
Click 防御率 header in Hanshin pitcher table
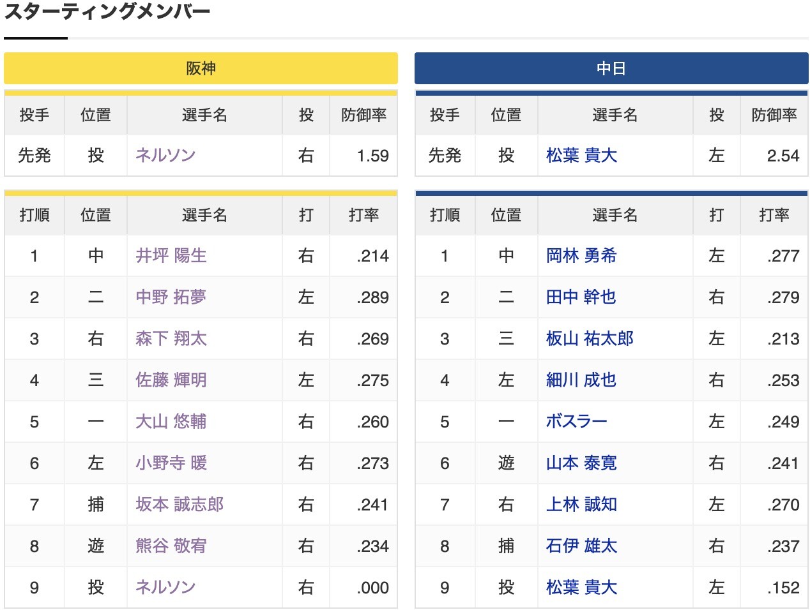[363, 115]
